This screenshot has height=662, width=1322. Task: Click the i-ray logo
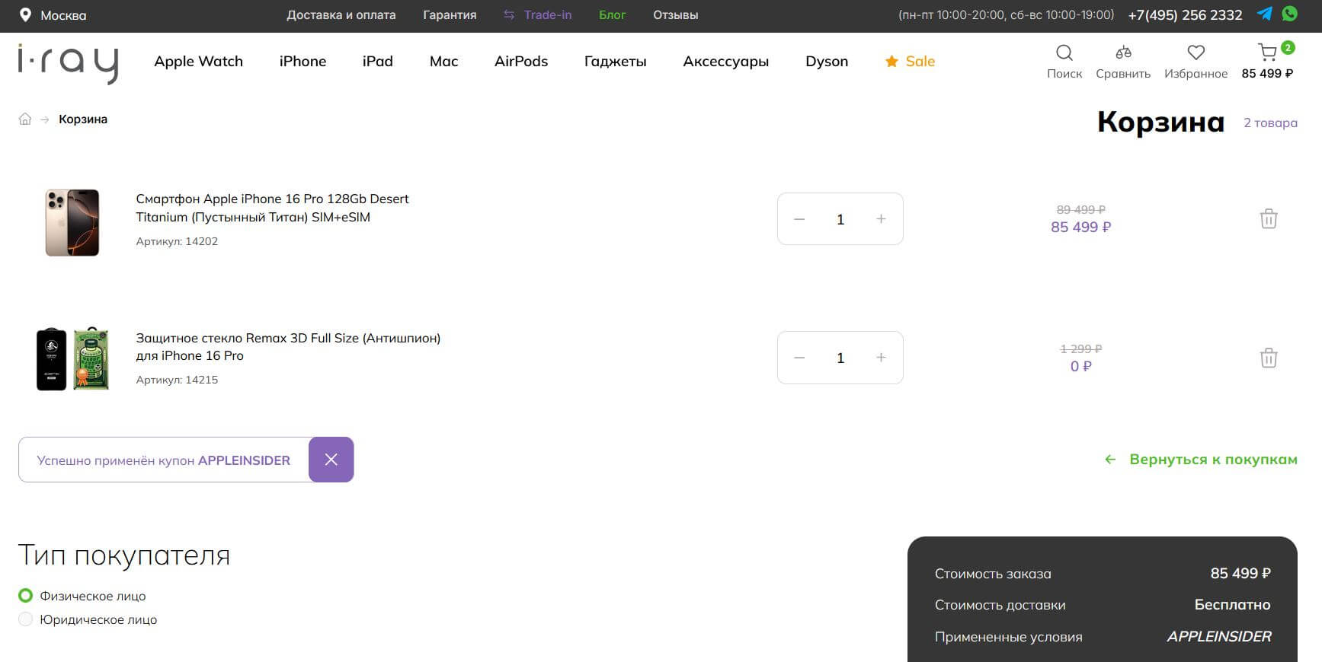[x=69, y=62]
